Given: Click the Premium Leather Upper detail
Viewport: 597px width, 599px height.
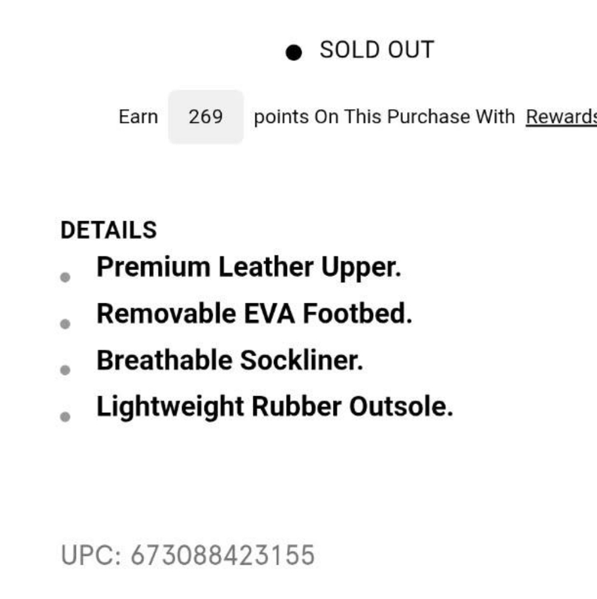Looking at the screenshot, I should [249, 267].
